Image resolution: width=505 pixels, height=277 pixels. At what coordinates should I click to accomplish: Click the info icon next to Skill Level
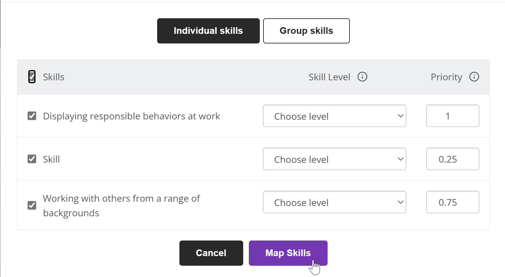tap(362, 77)
